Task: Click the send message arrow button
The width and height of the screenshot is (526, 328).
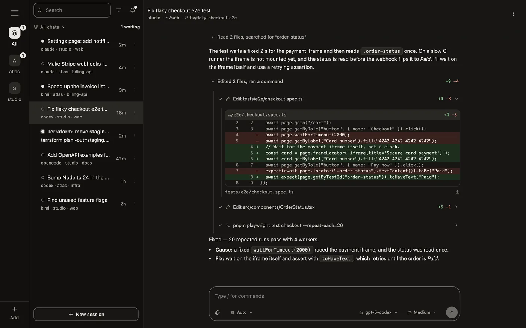Action: (x=452, y=312)
